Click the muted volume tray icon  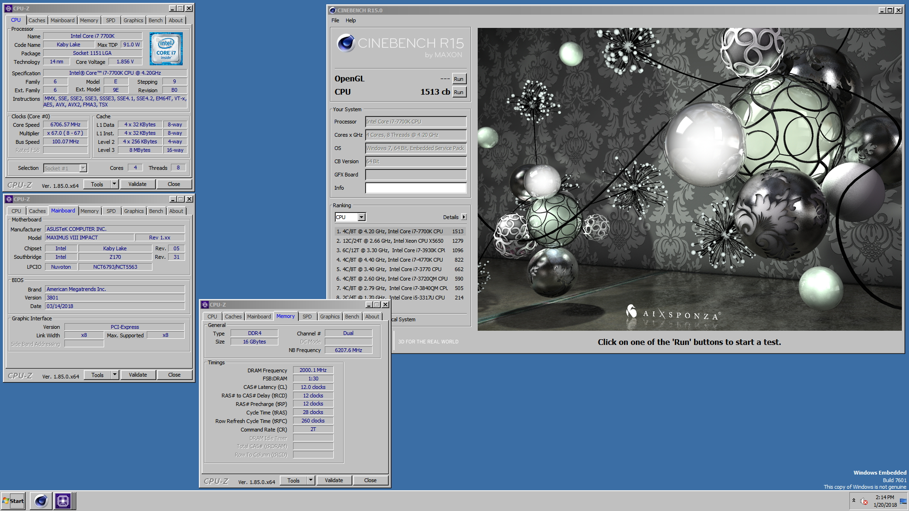coord(864,501)
